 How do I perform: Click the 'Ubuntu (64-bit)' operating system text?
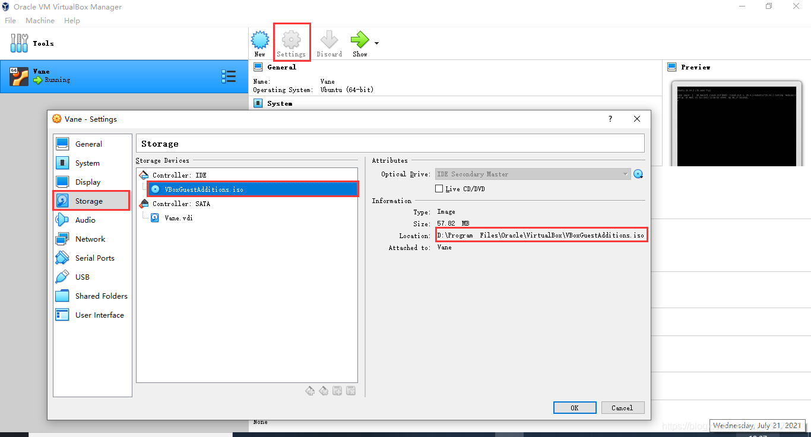[347, 90]
